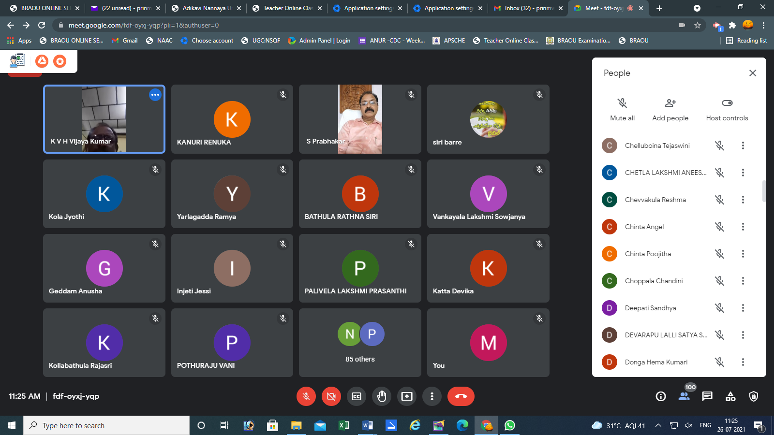Click Mute all button
This screenshot has width=774, height=435.
(622, 109)
